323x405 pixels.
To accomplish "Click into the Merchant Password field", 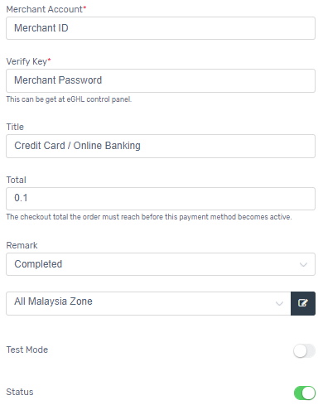I will tap(161, 80).
